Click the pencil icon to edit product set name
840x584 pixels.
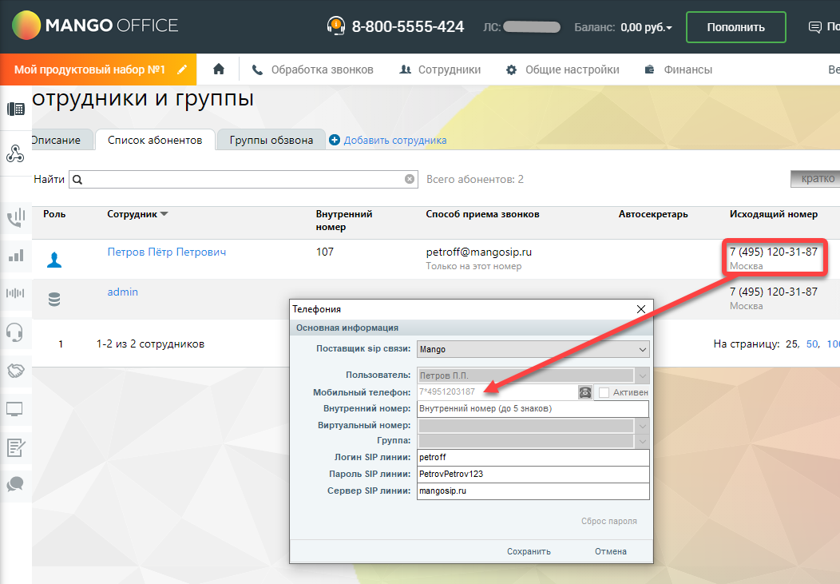tap(182, 70)
